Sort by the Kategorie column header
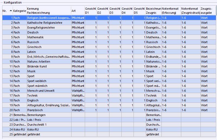Image resolution: width=217 pixels, height=140 pixels. click(x=20, y=11)
